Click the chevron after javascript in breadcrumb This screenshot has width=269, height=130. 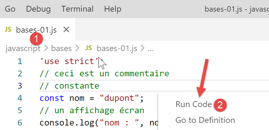pyautogui.click(x=46, y=49)
